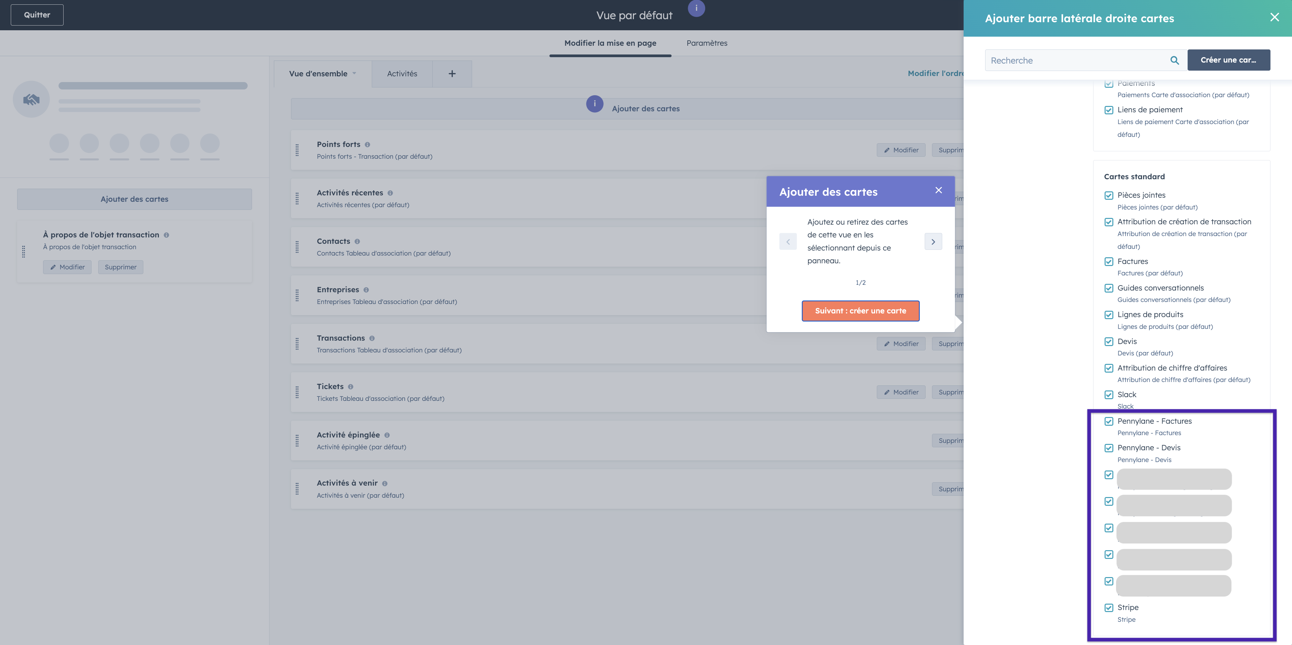Open Vue d'ensemble tab dropdown arrow
Image resolution: width=1292 pixels, height=645 pixels.
[x=354, y=74]
